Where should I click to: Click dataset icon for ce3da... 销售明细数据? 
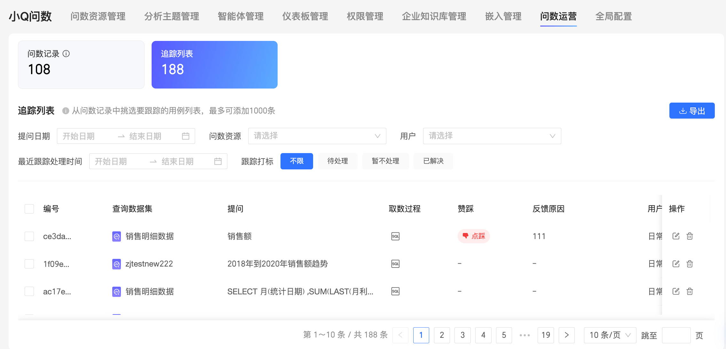(116, 237)
